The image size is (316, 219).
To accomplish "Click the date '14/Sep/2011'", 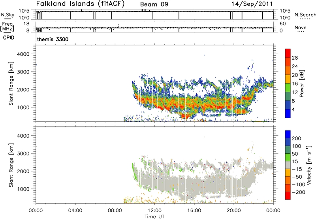I will (x=252, y=4).
